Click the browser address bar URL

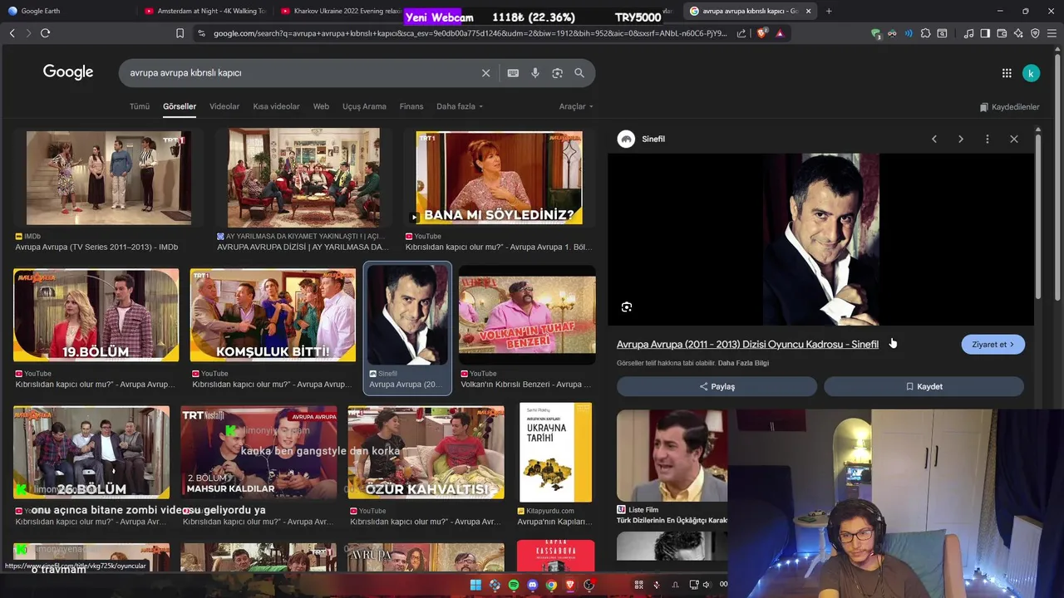[470, 33]
